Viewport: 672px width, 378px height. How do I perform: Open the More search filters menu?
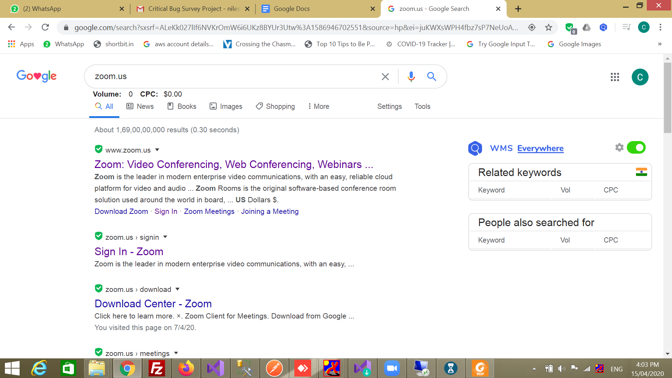click(x=318, y=106)
